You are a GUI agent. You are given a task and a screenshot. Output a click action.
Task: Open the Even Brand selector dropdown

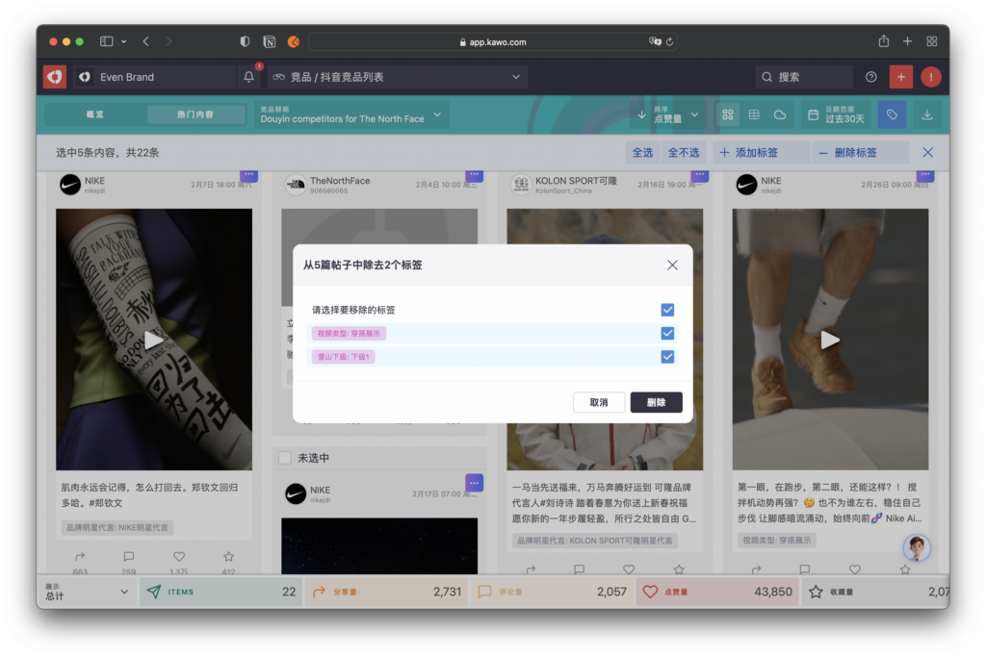click(154, 77)
